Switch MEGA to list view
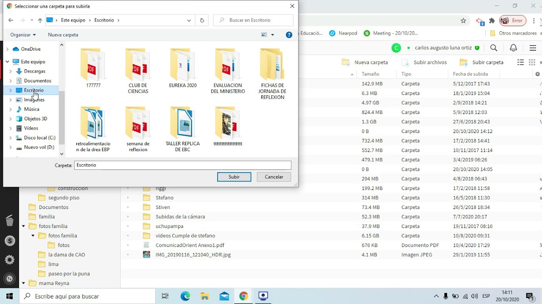 coord(520,62)
